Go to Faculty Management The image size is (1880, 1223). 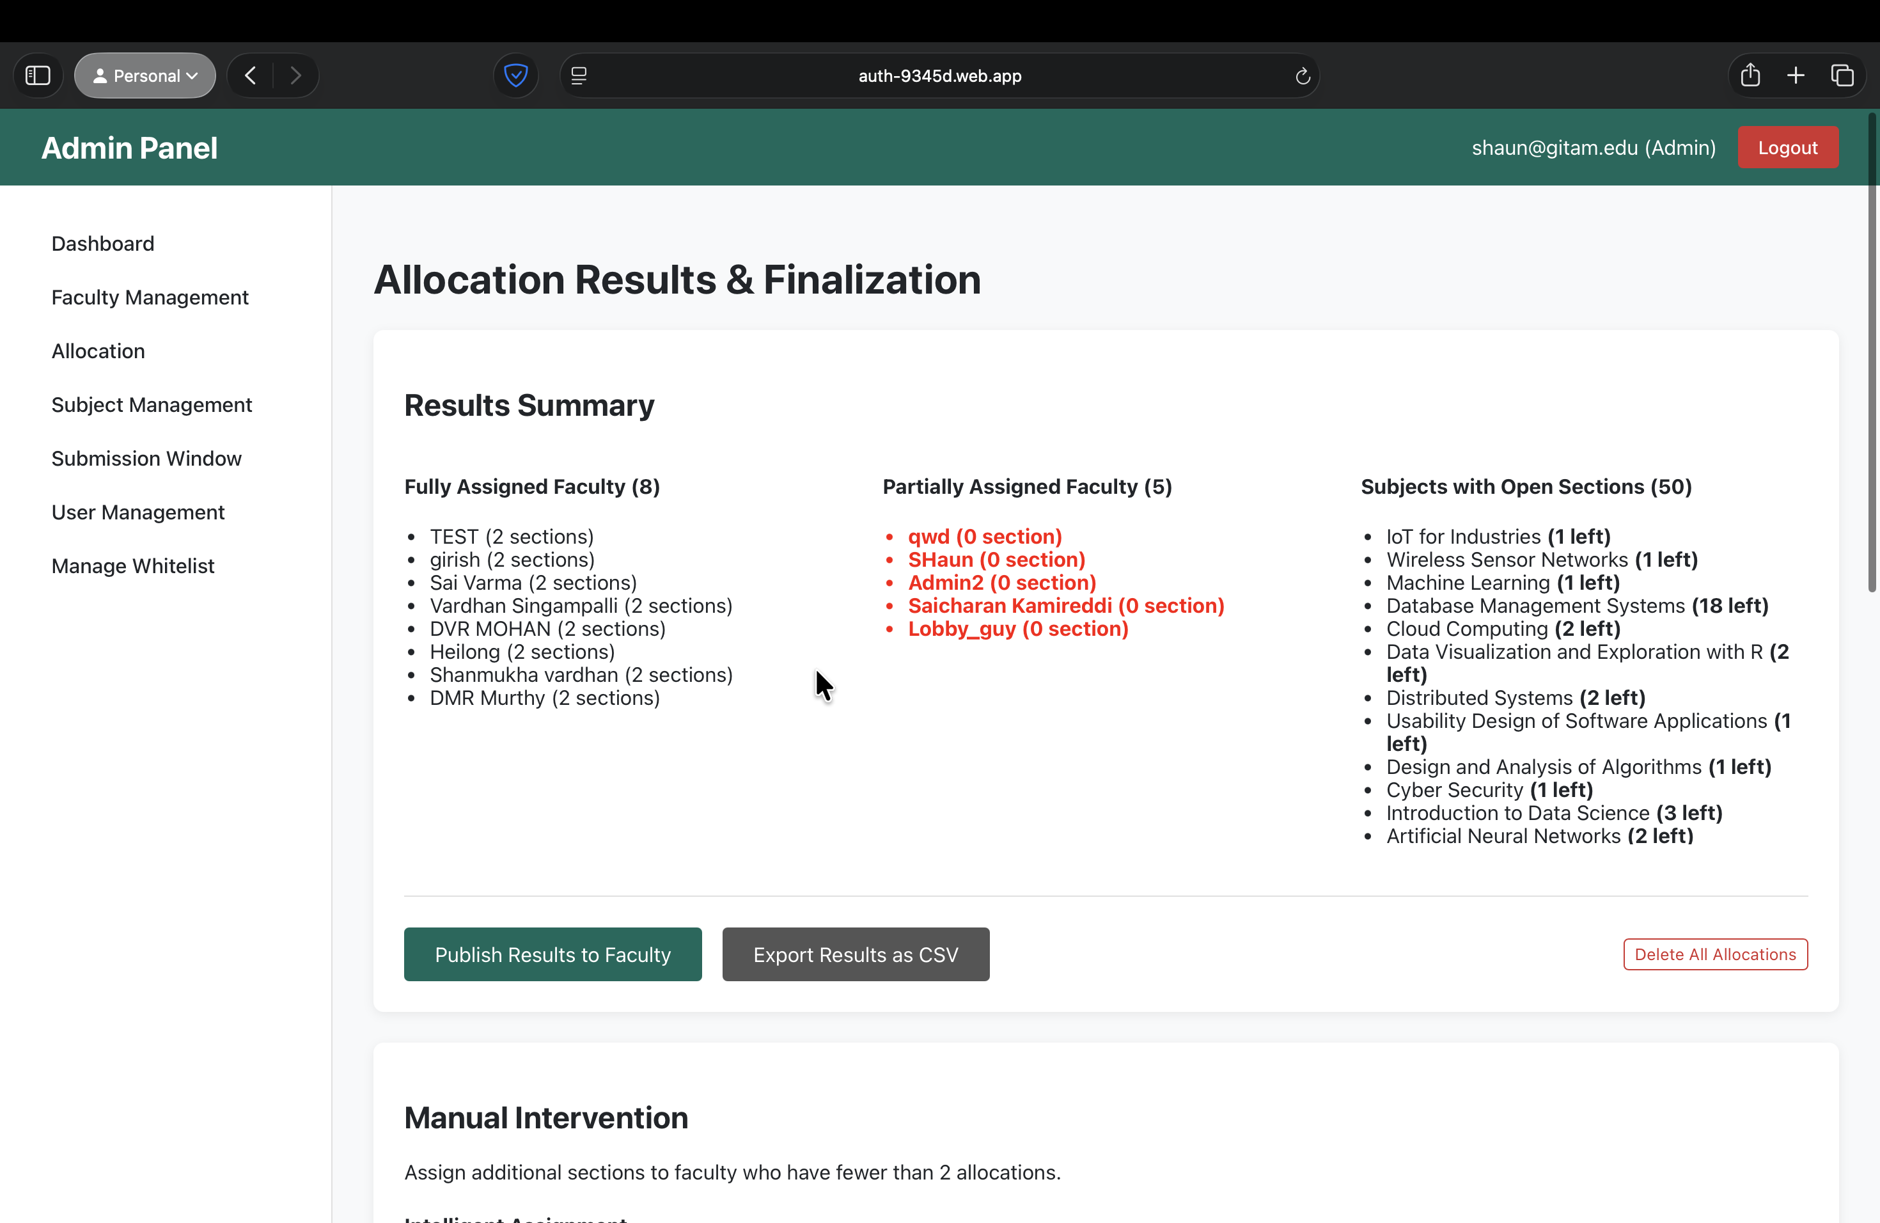pyautogui.click(x=150, y=297)
